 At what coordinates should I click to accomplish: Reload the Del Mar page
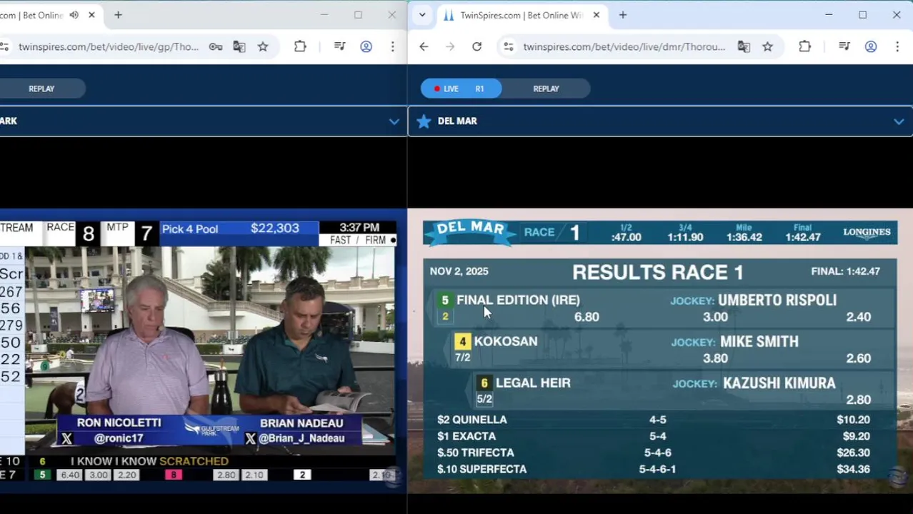point(477,46)
